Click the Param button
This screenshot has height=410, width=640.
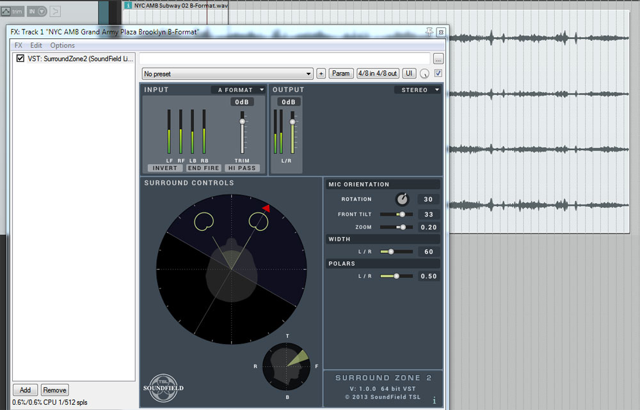coord(341,73)
